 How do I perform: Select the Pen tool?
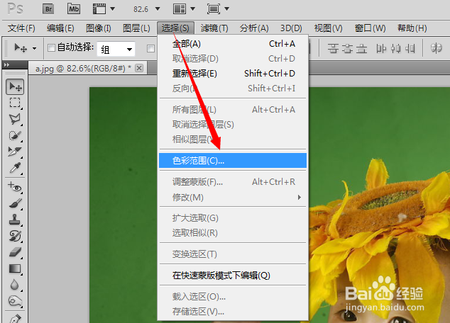click(15, 318)
